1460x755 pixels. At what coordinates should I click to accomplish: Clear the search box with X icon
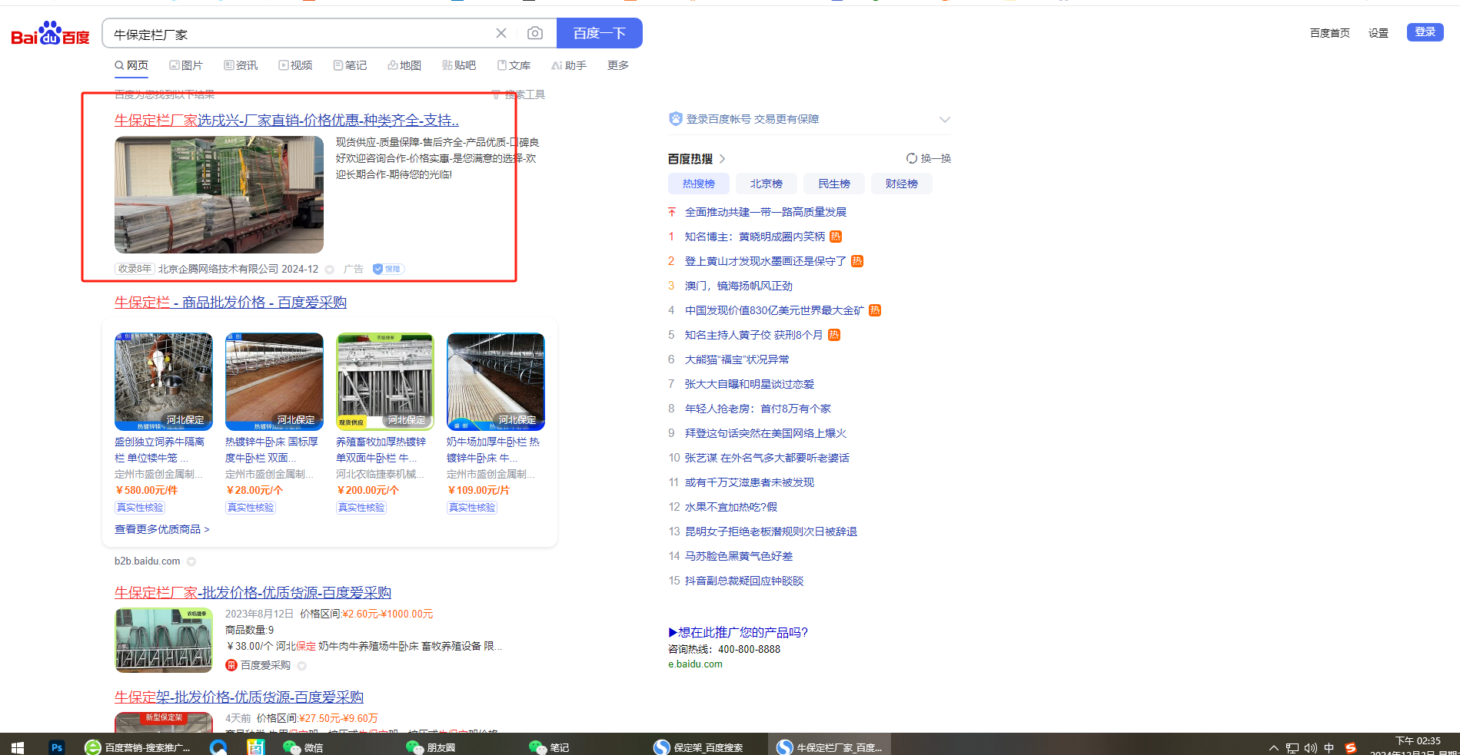[x=501, y=33]
